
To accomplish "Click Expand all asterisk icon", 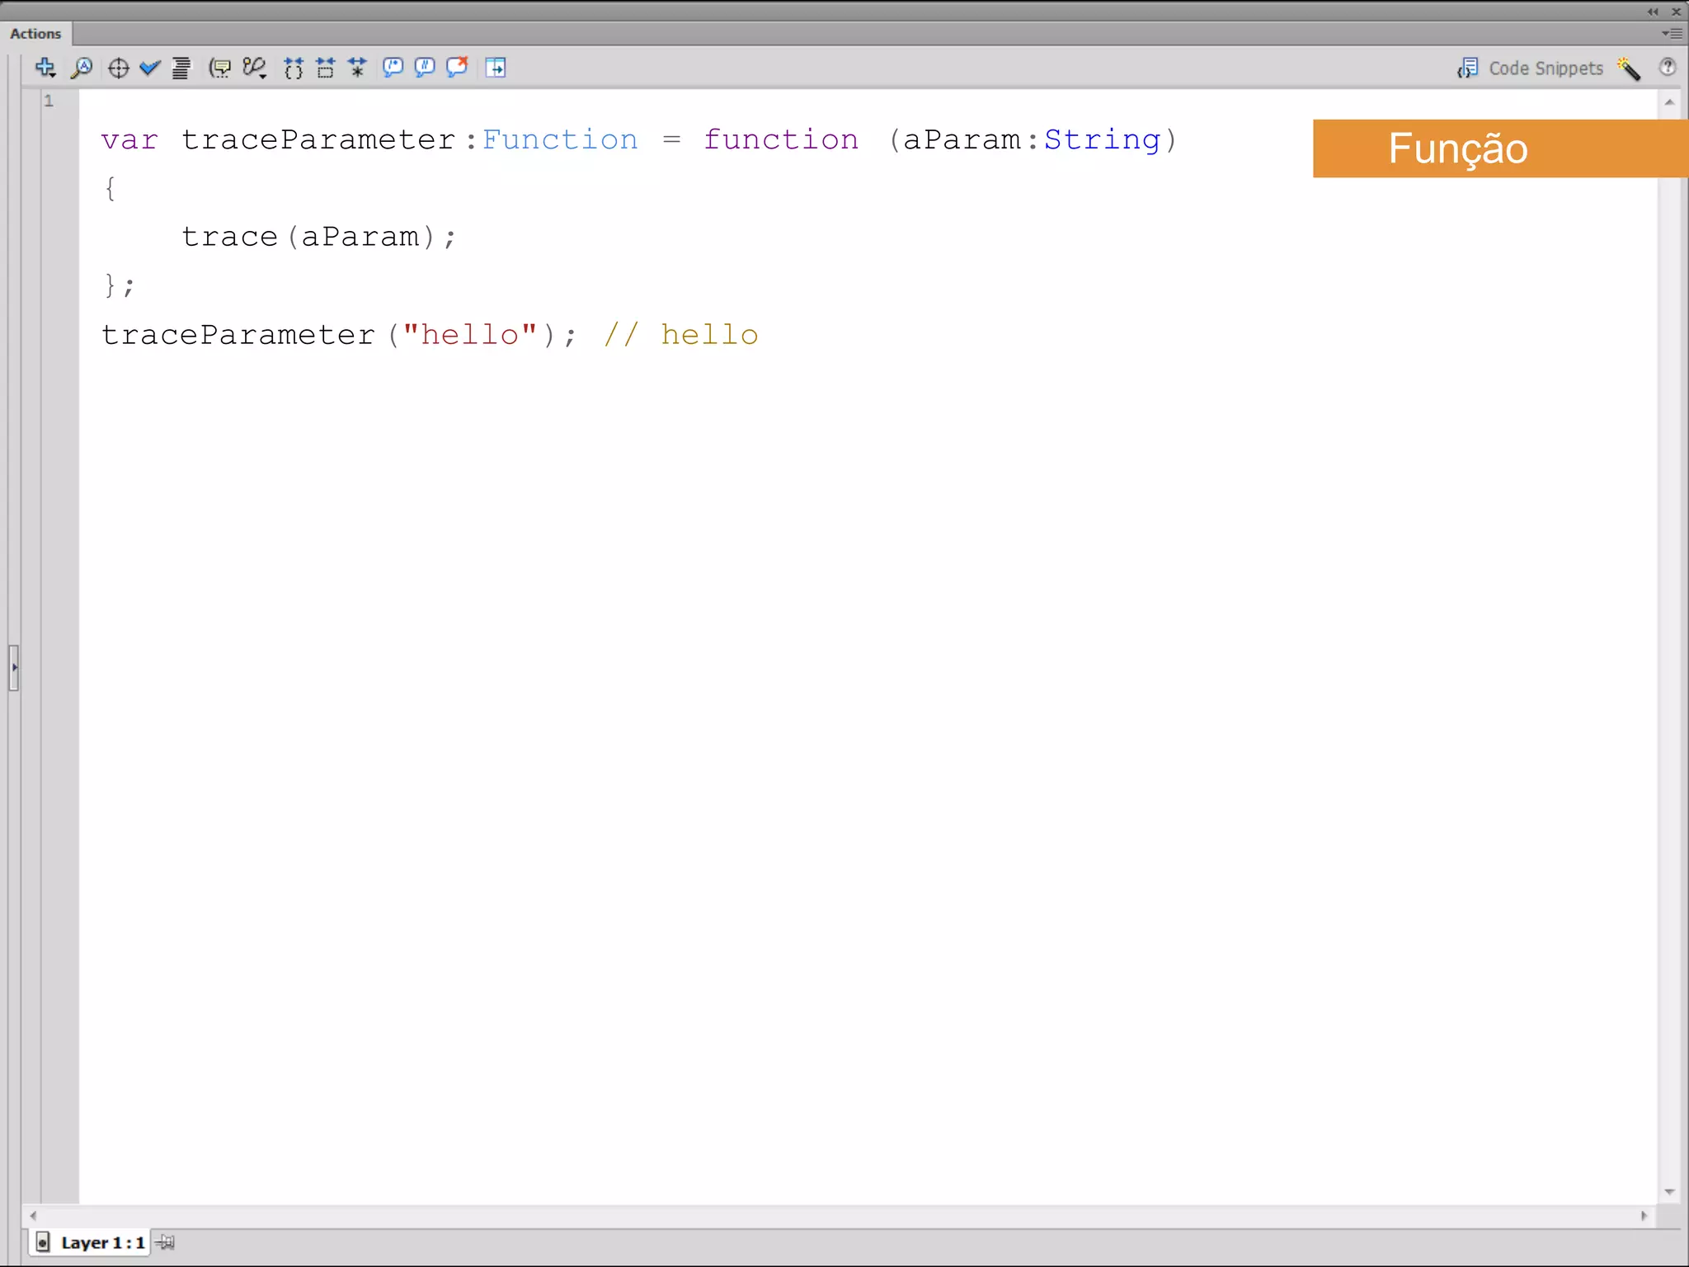I will [357, 68].
